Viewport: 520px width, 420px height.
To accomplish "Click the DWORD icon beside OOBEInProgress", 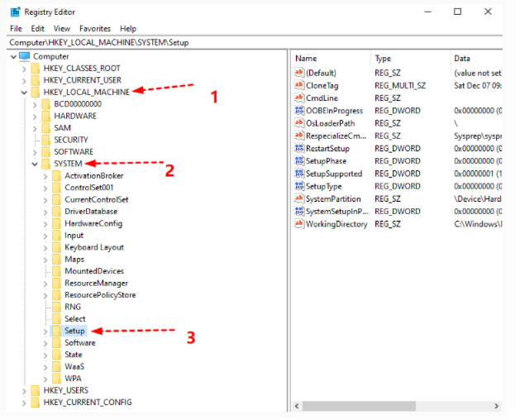I will [x=299, y=111].
